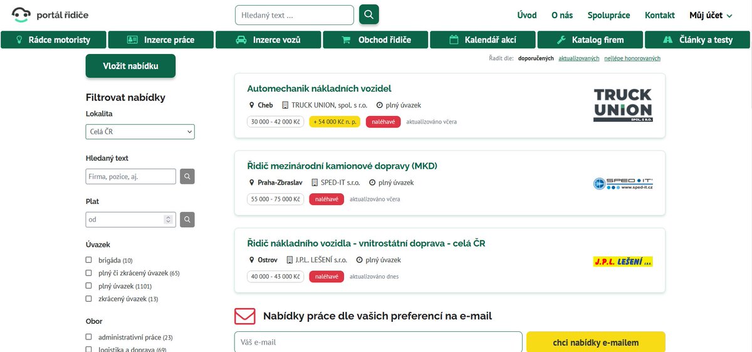752x352 pixels.
Task: Focus the Plat od input field
Action: (x=131, y=220)
